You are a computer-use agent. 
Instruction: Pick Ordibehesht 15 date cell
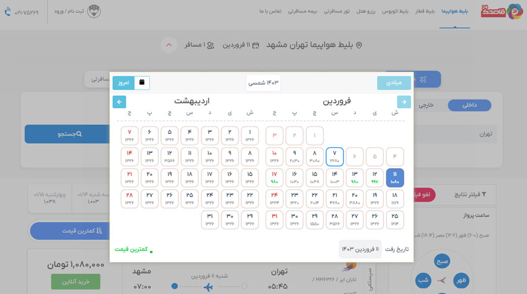point(250,178)
